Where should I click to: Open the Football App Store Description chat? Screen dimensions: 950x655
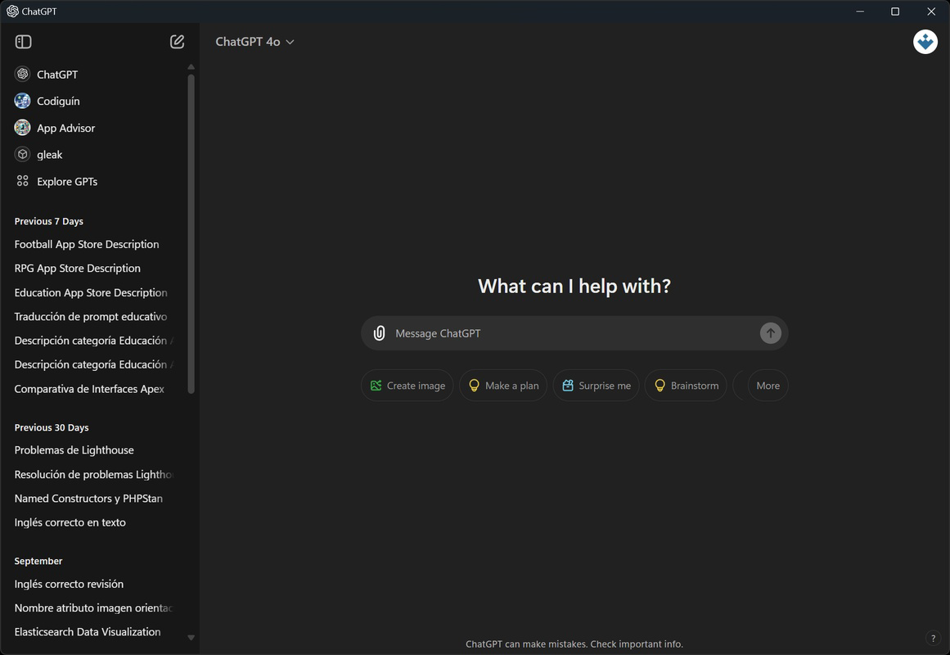86,243
